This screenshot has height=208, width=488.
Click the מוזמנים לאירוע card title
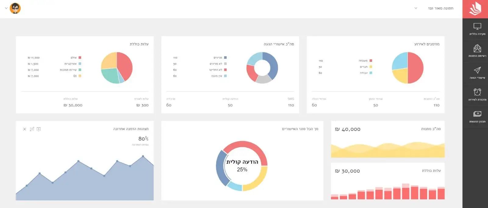(427, 44)
